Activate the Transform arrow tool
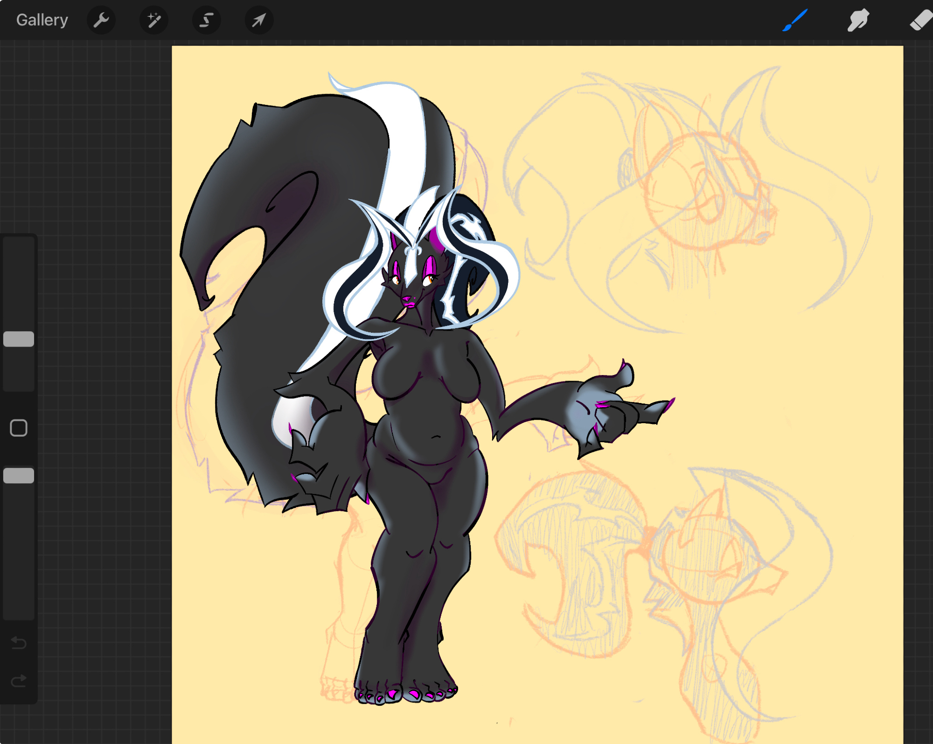The image size is (933, 744). 259,20
